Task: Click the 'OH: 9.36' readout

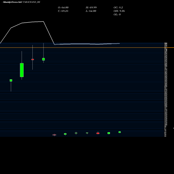Action: click(x=119, y=11)
